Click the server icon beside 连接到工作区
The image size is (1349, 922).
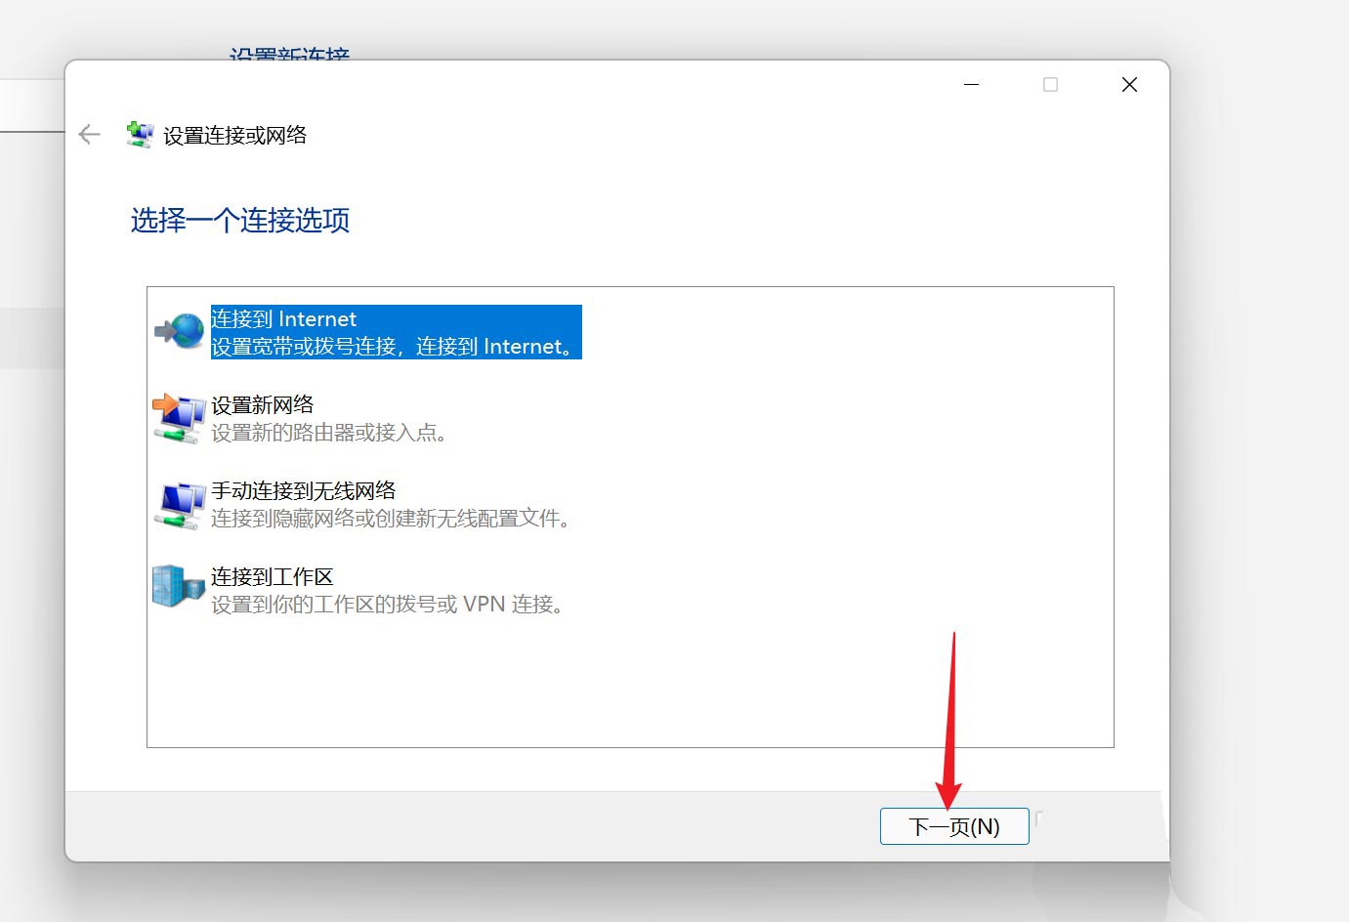pyautogui.click(x=176, y=586)
